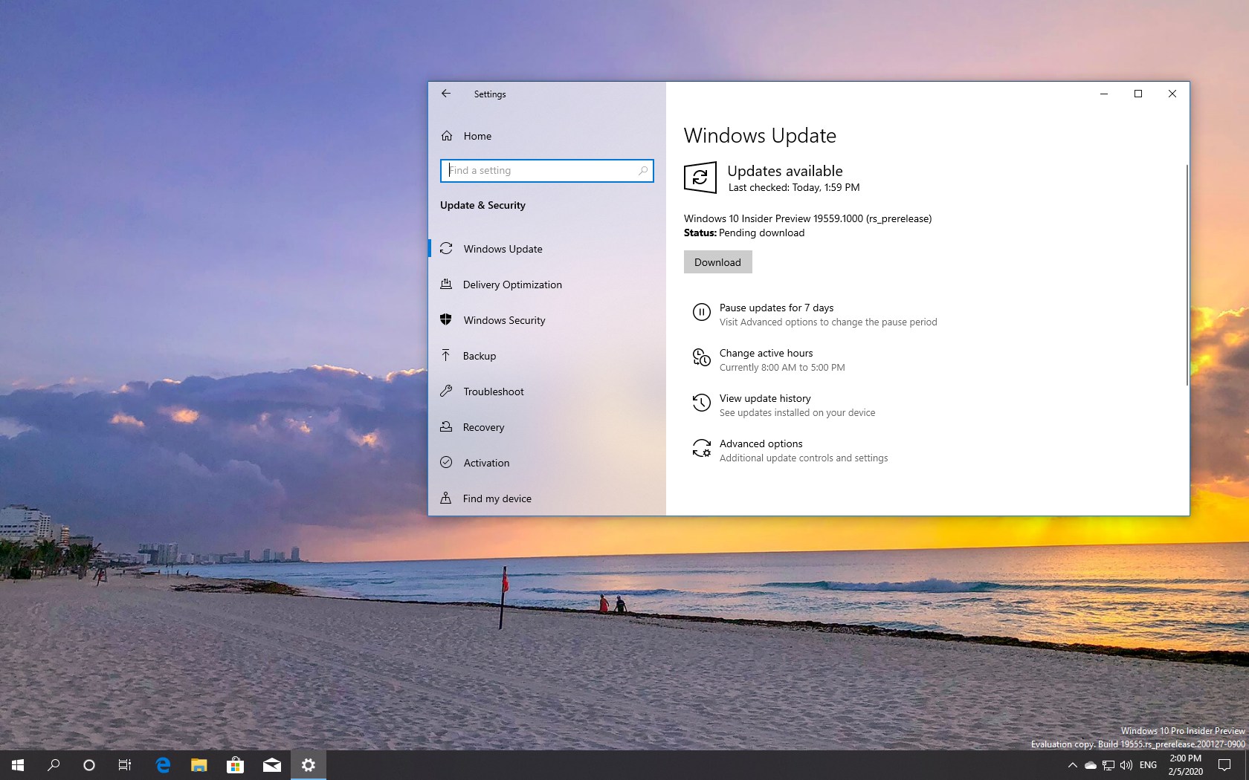Click the Advanced options gear icon
This screenshot has height=780, width=1249.
(701, 449)
